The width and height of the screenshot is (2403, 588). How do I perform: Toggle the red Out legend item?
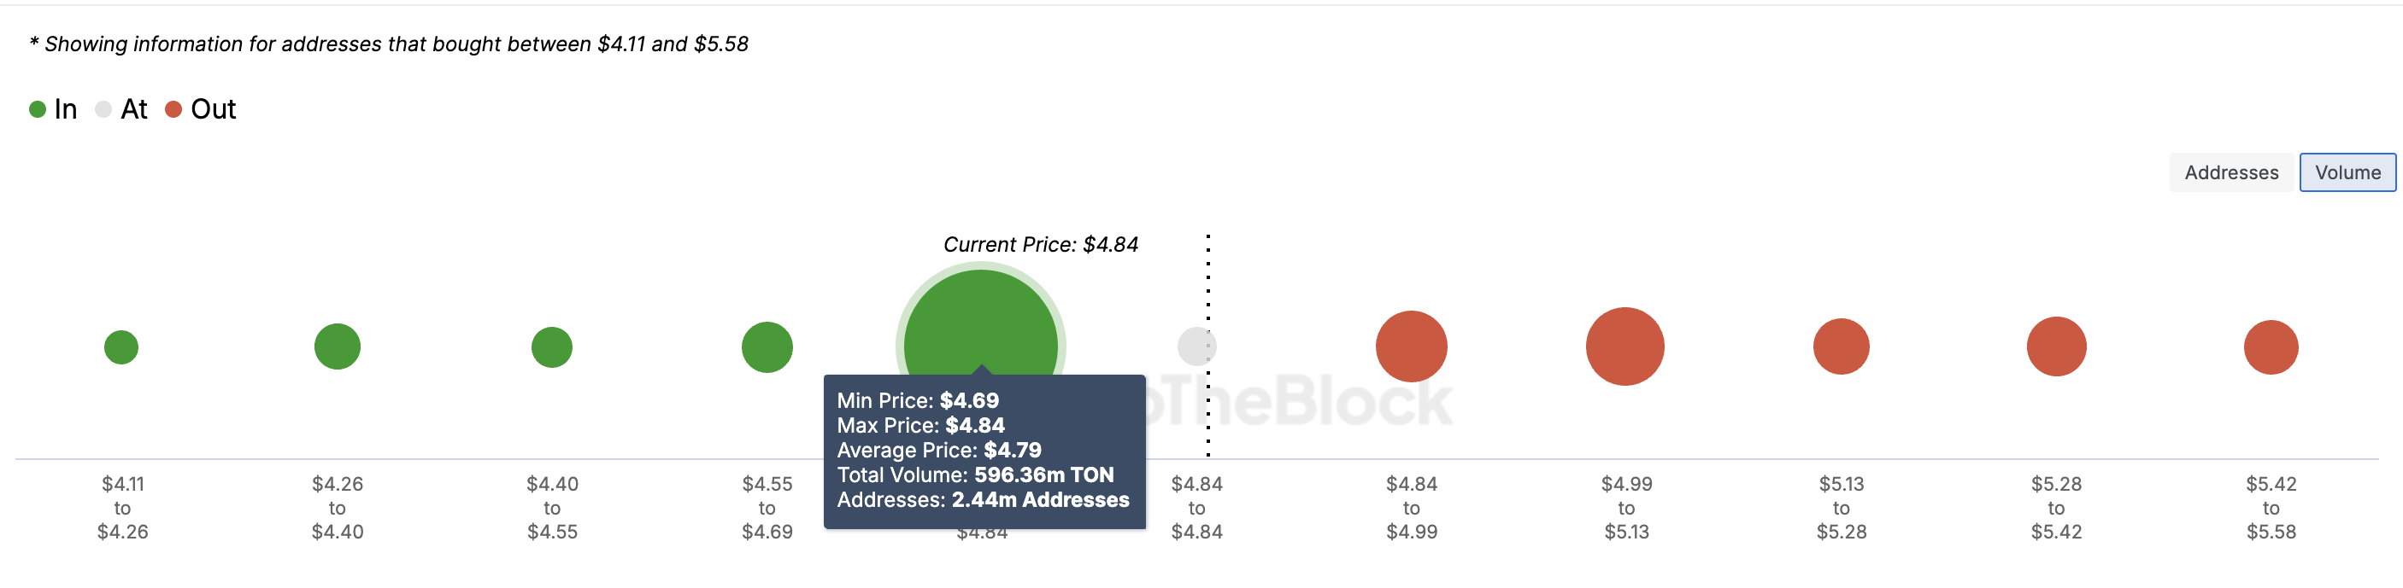(201, 109)
